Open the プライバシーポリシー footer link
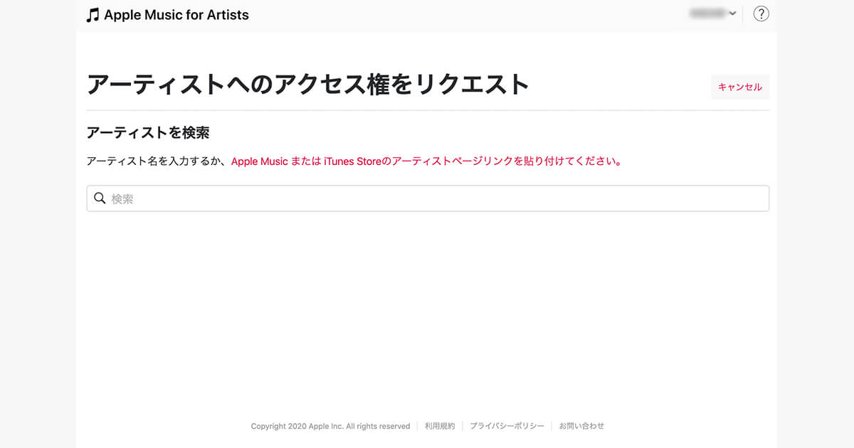Screen dimensions: 854x448 click(x=507, y=426)
